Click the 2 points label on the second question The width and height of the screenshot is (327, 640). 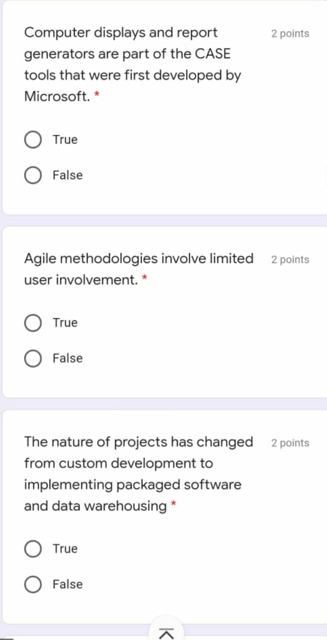point(290,259)
